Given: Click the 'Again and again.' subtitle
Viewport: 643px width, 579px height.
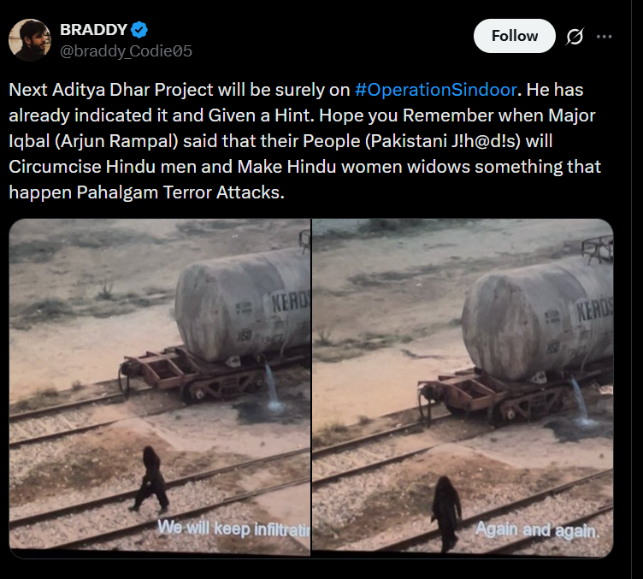Looking at the screenshot, I should [x=537, y=530].
